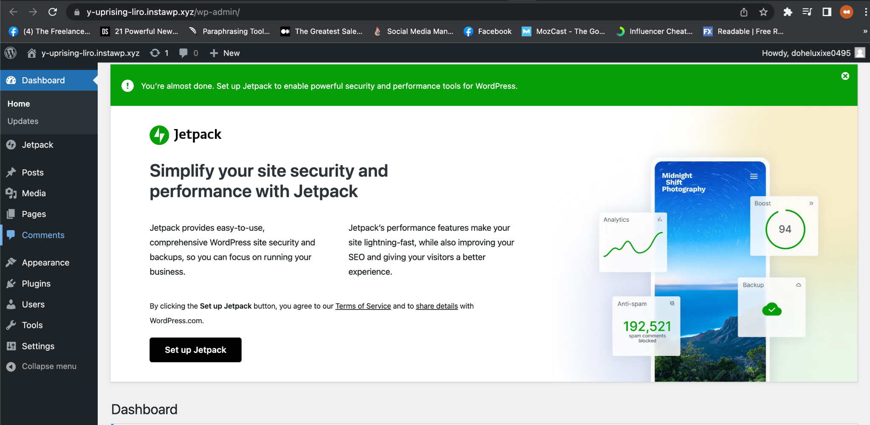
Task: Open the Terms of Service link
Action: (x=363, y=306)
